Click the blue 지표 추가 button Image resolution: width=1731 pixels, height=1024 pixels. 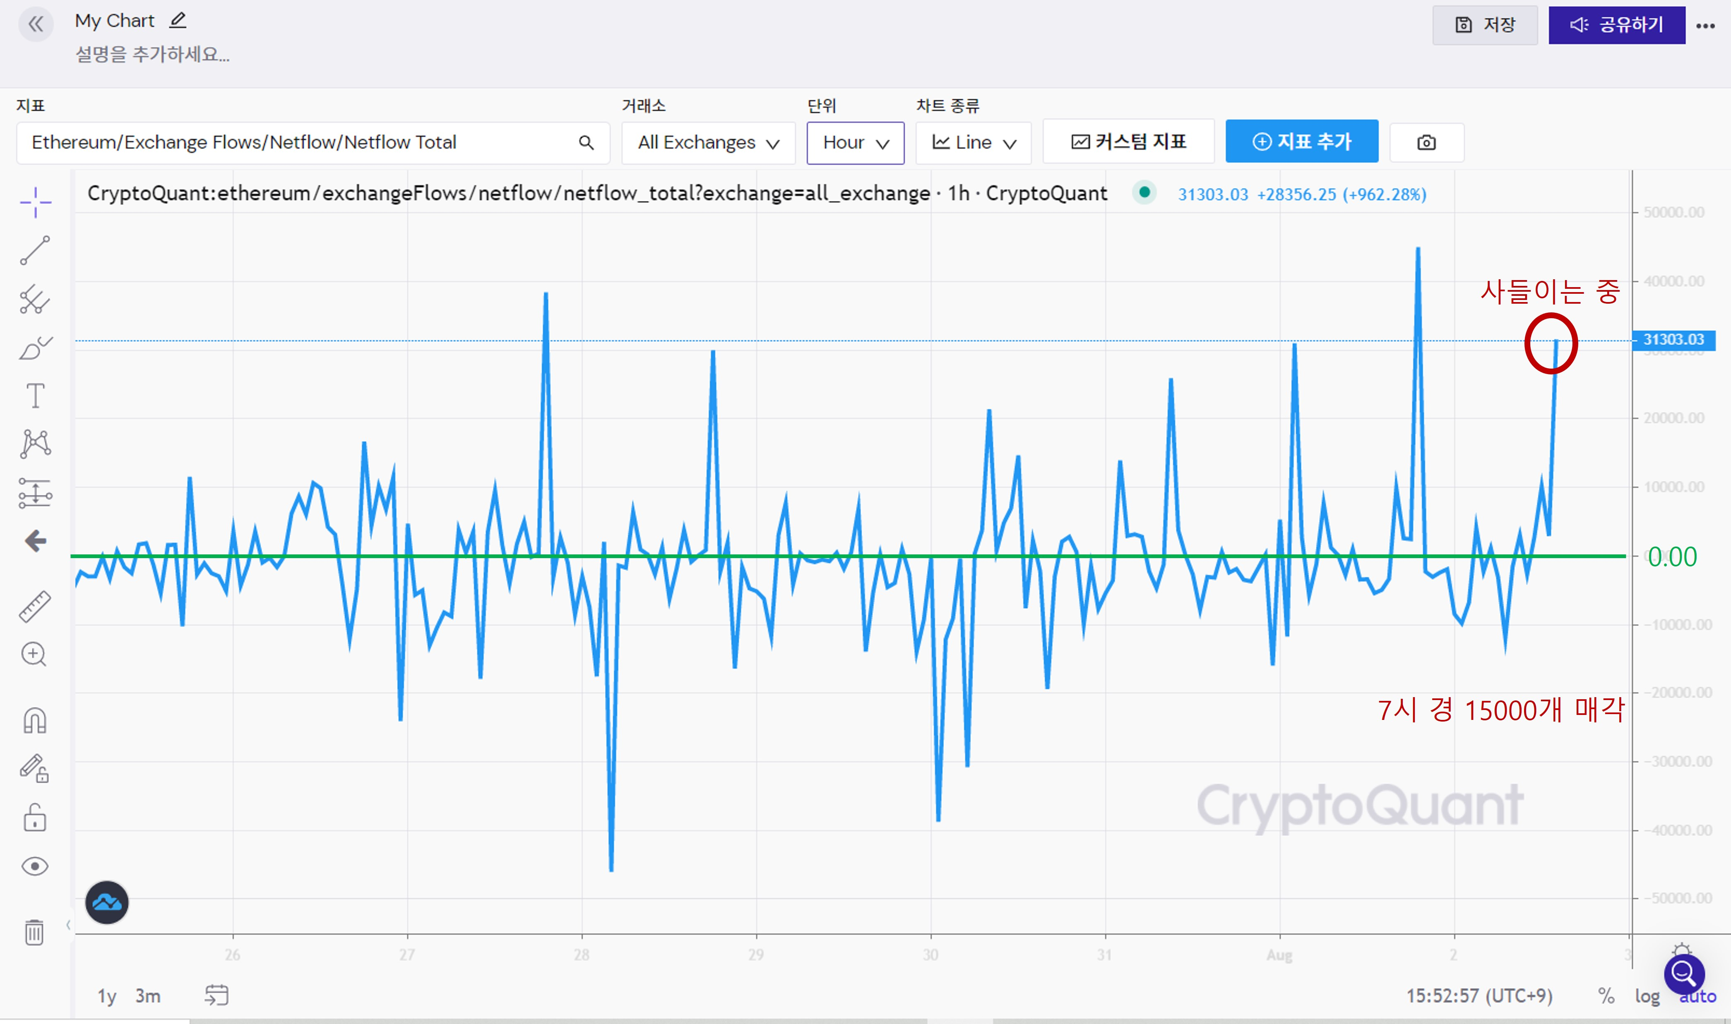1302,141
